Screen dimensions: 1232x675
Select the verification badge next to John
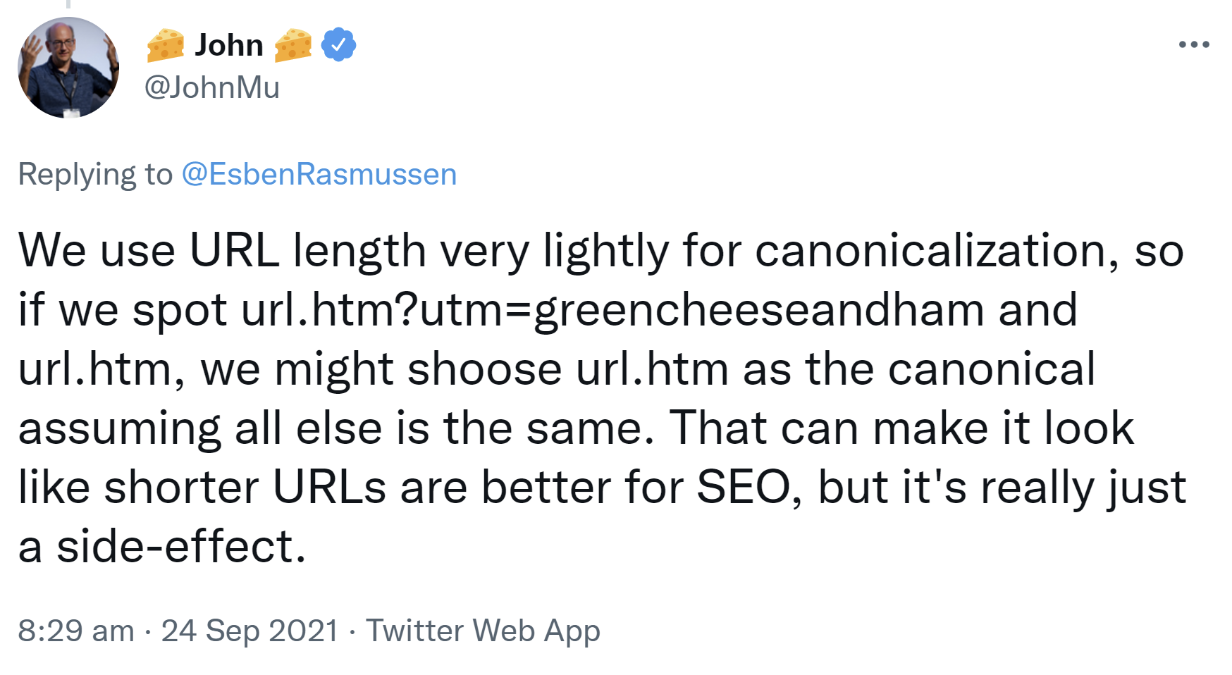tap(337, 44)
